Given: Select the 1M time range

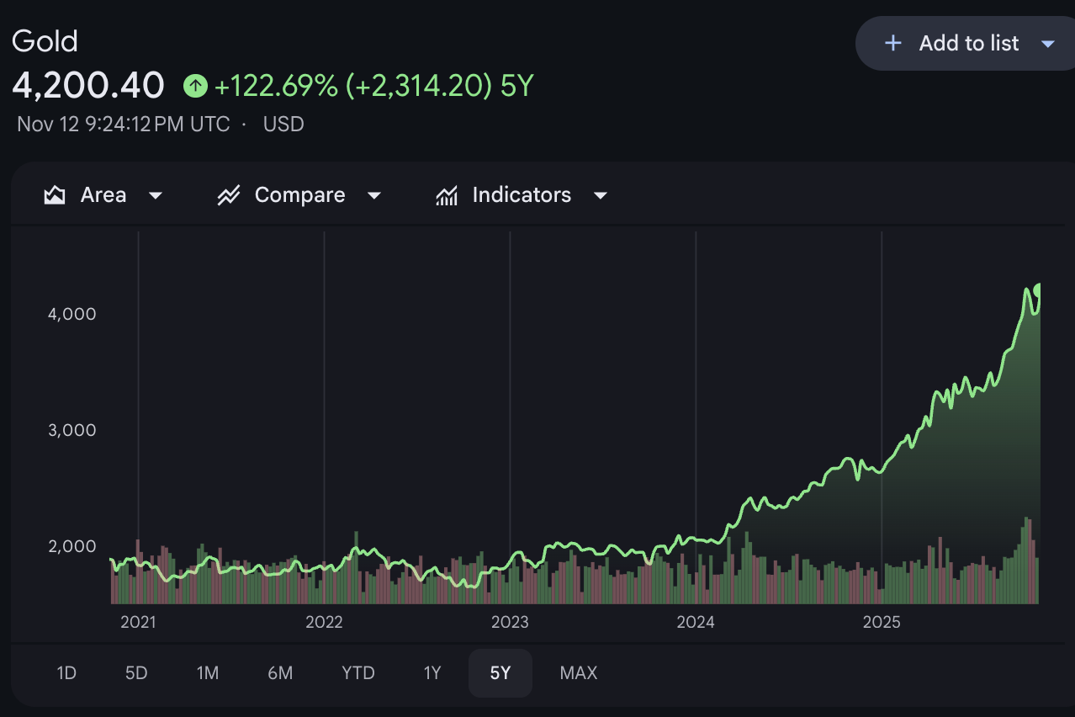Looking at the screenshot, I should pos(208,673).
